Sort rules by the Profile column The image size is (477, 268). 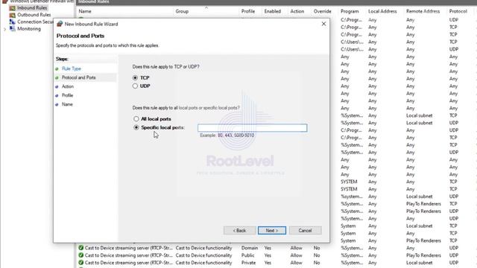click(248, 11)
